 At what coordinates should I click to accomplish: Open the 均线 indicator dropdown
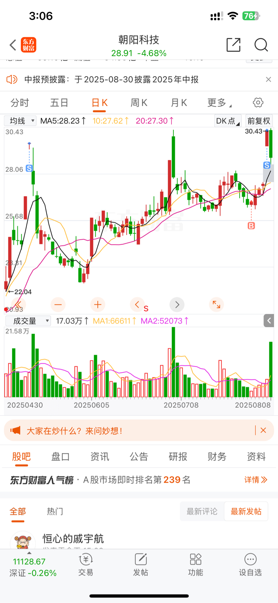point(20,121)
